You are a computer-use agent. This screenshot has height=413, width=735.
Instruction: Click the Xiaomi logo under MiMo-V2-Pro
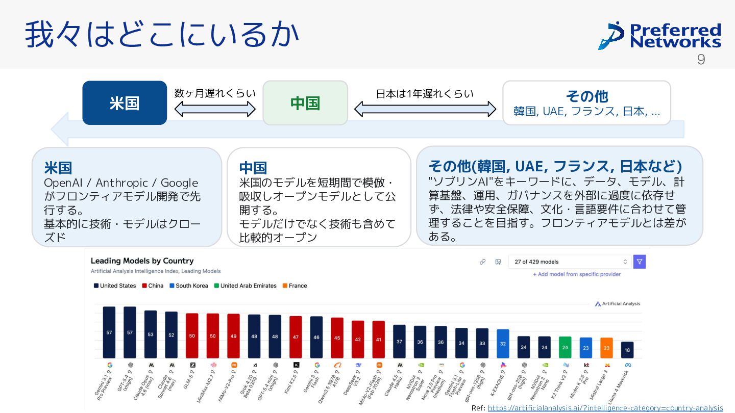(234, 365)
